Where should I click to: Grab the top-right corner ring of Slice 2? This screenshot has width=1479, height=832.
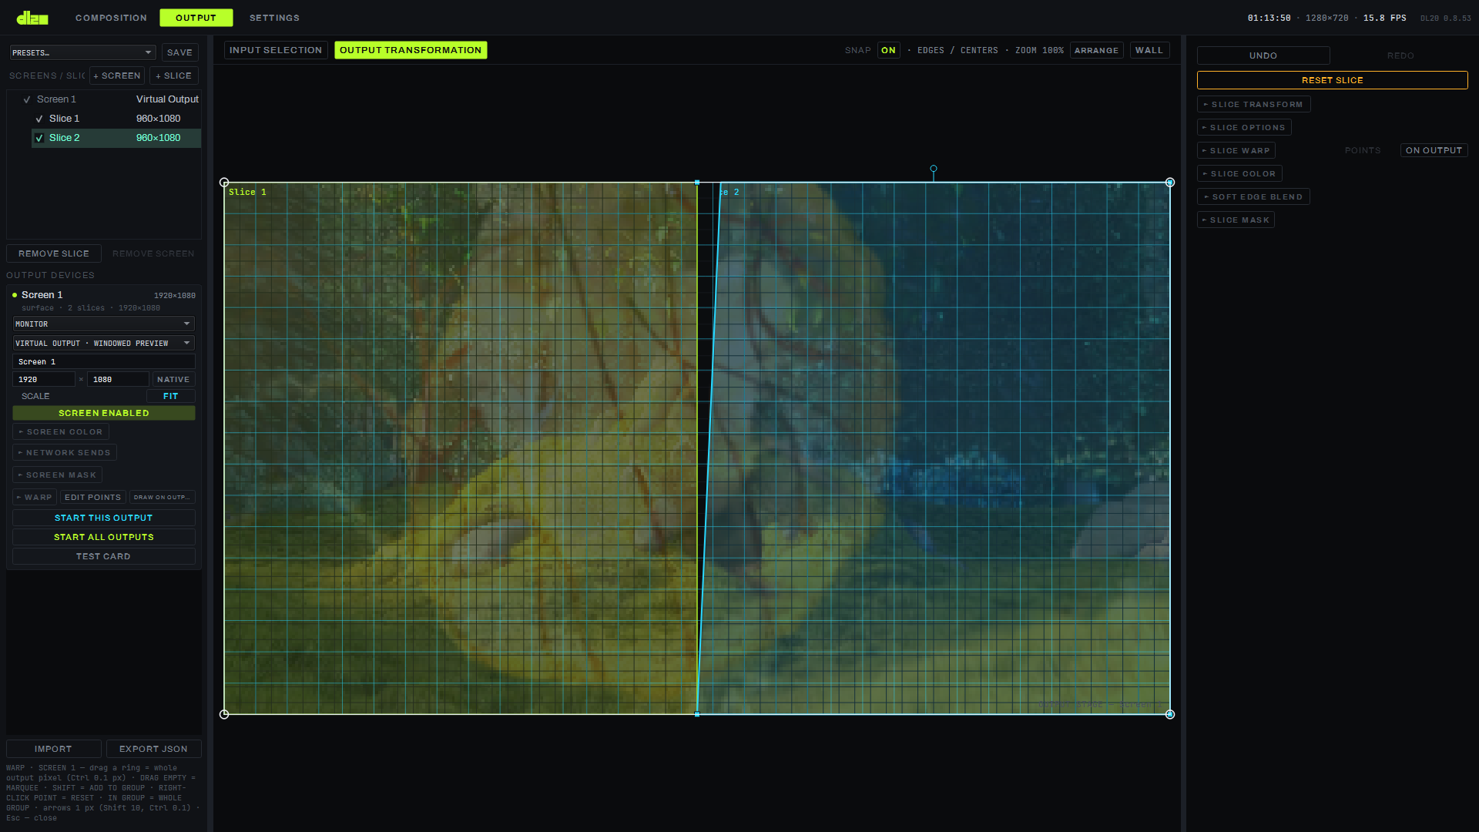(x=1170, y=183)
